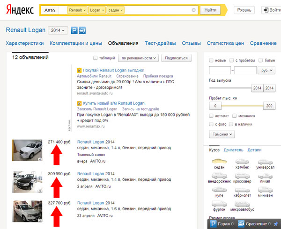Screen dimensions: 281x229
Task: Remove the седан search tag
Action: (x=122, y=10)
